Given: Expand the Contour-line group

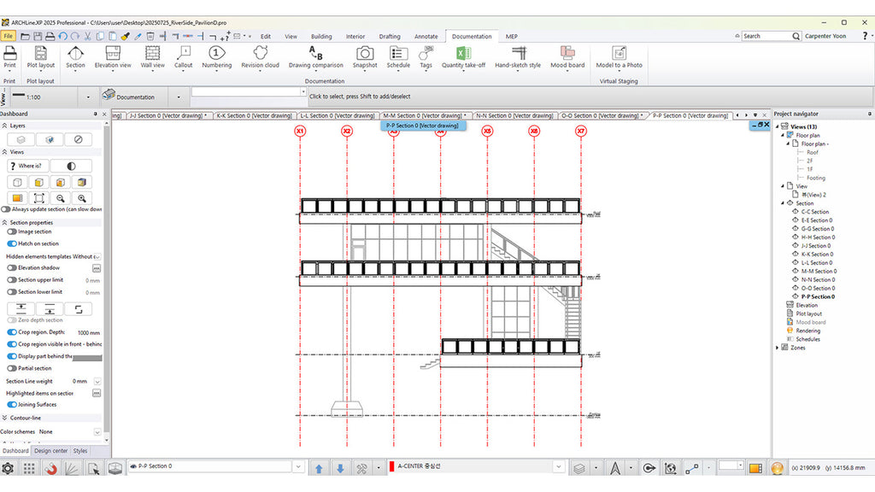Looking at the screenshot, I should click(x=4, y=417).
